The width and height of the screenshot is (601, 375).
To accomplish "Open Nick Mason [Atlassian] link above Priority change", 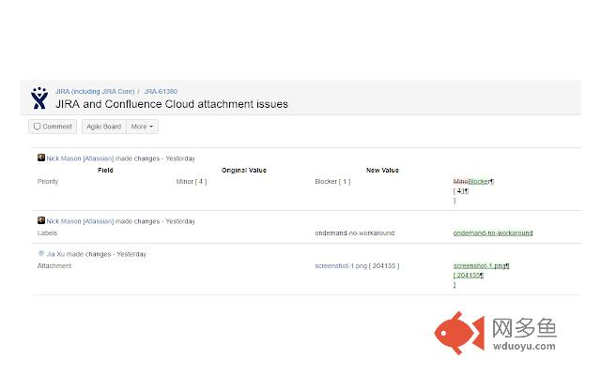I will click(80, 158).
